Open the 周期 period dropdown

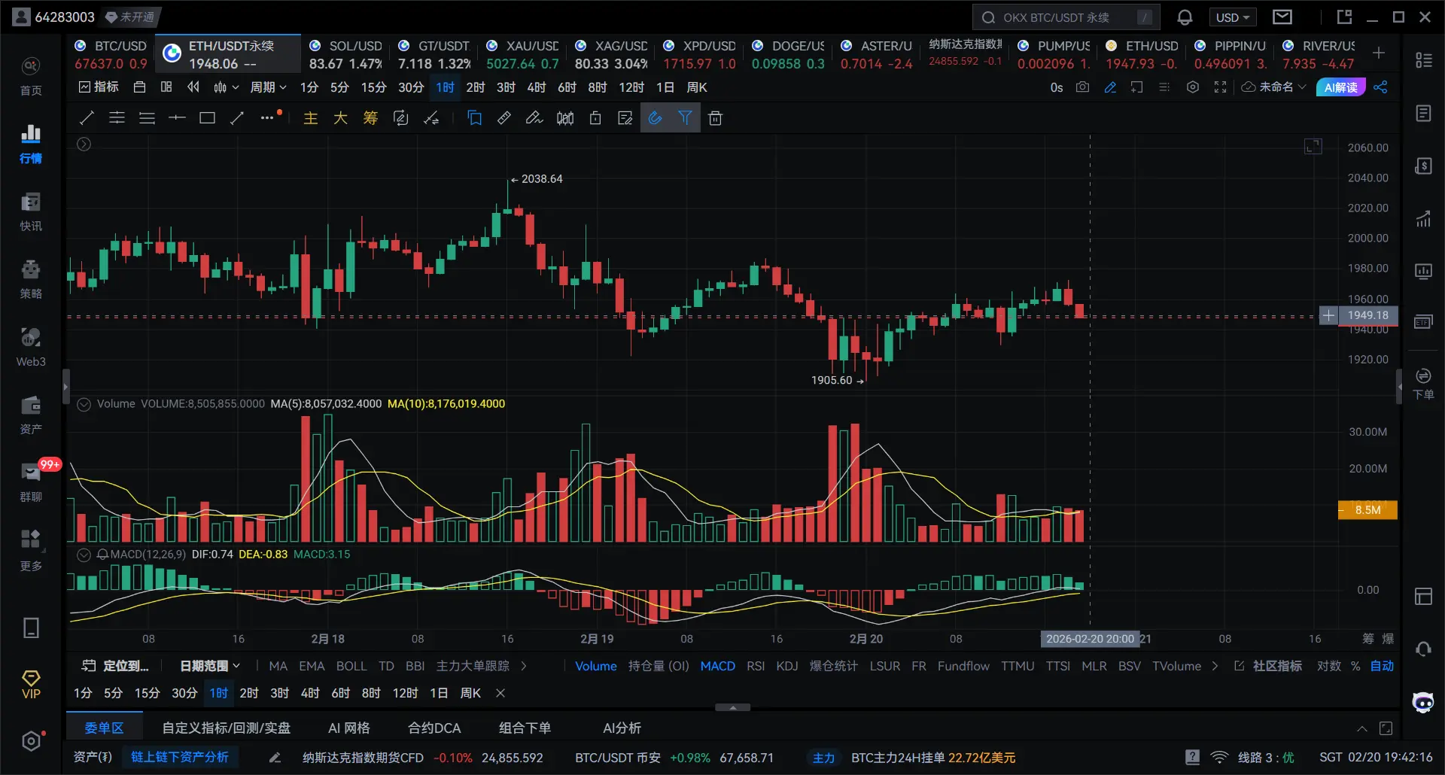[x=269, y=87]
